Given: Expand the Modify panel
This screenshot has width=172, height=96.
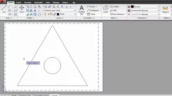Looking at the screenshot, I should [30, 18].
